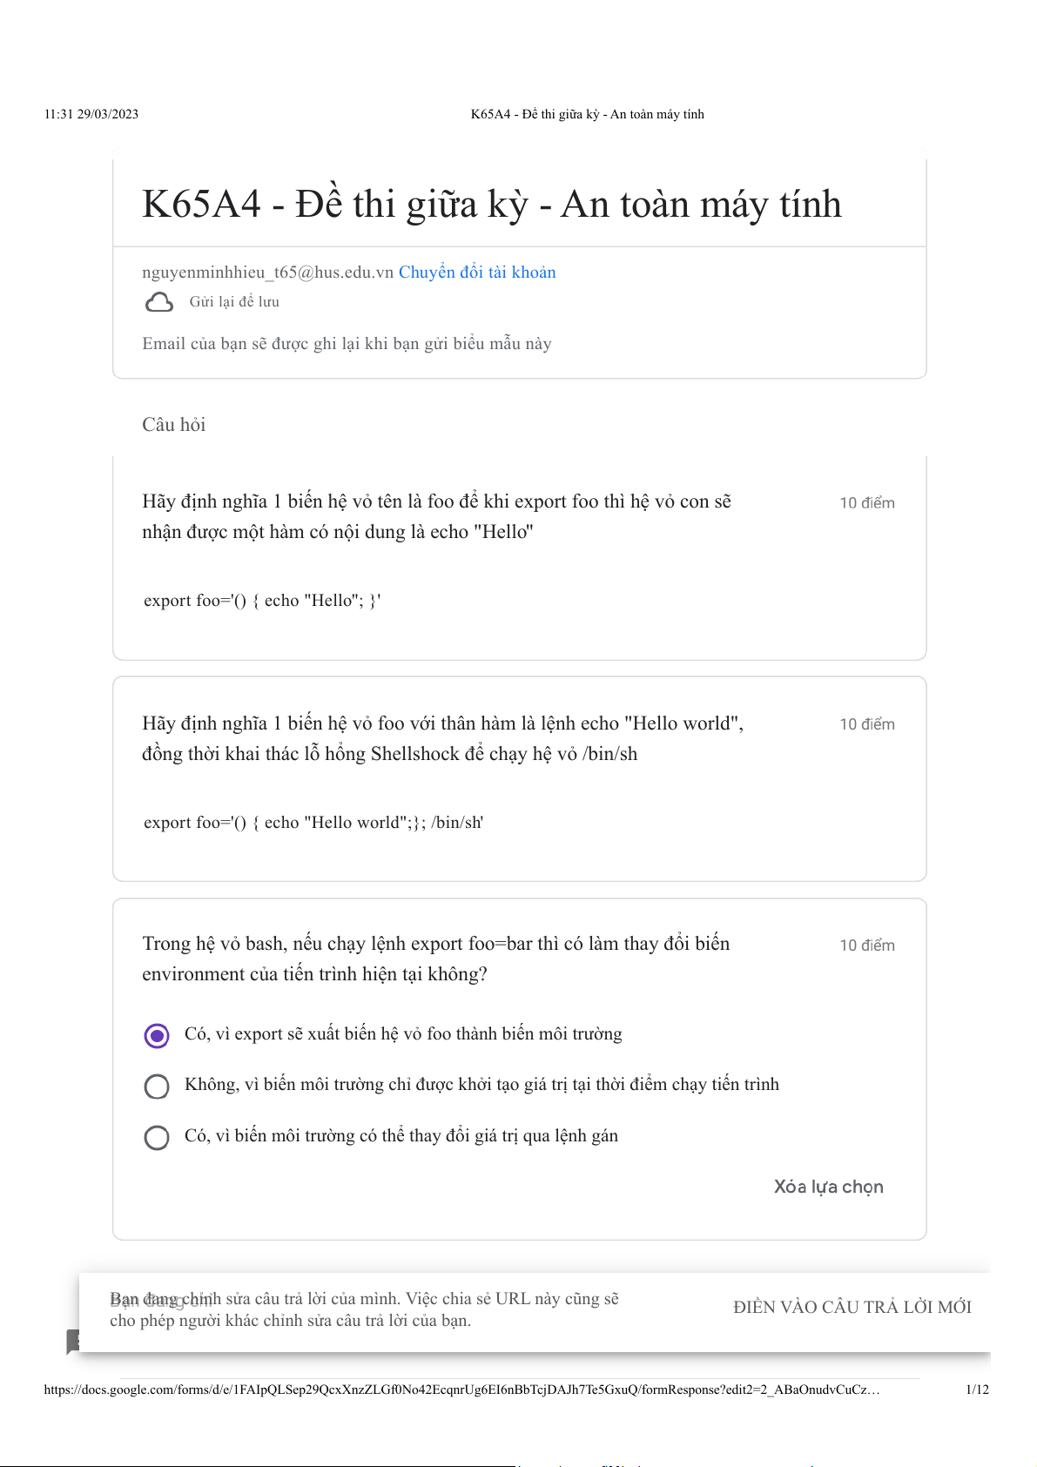Click the form title "K65A4 - Đề thi giữa kỳ"
The width and height of the screenshot is (1037, 1467).
coord(492,205)
